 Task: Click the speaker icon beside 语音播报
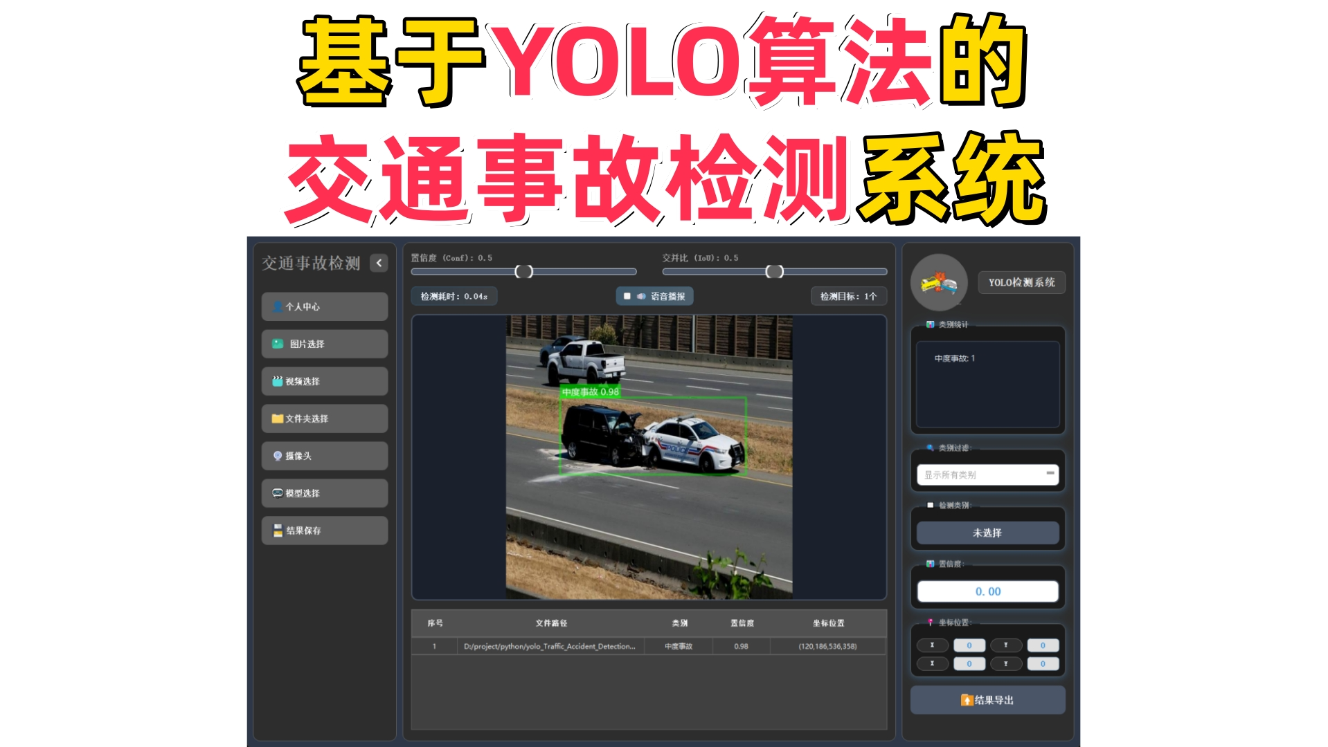pos(641,296)
